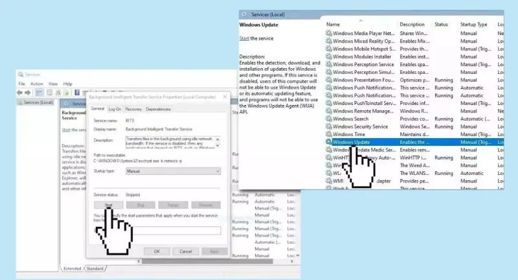Click gear icon beside Windows Mobile Hotspot S
Image resolution: width=518 pixels, height=280 pixels.
click(329, 49)
